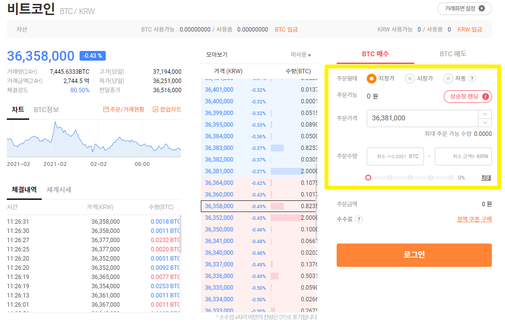Click the 11:26:01 trade history row
This screenshot has height=327, width=505.
click(x=94, y=305)
